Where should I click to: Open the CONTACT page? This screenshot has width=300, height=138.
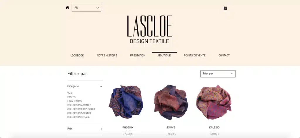click(x=224, y=56)
